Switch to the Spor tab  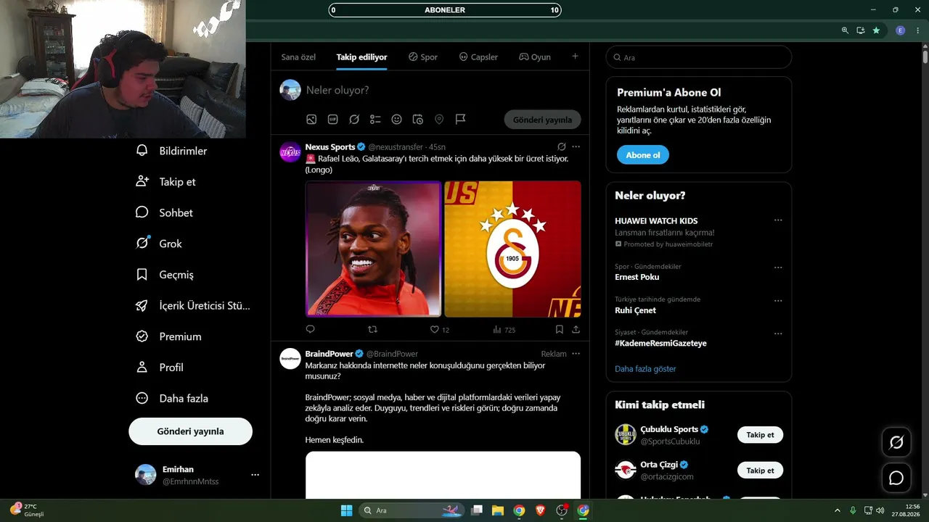tap(423, 57)
